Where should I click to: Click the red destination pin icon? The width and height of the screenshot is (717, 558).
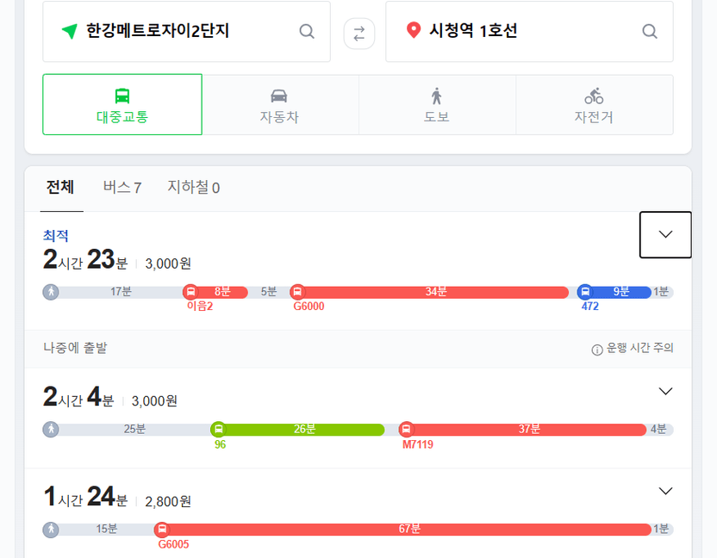click(414, 30)
